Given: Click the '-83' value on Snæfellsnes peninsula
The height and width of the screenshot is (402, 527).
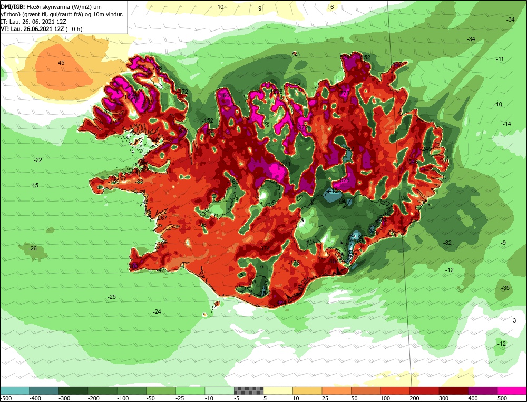Looking at the screenshot, I should [139, 182].
